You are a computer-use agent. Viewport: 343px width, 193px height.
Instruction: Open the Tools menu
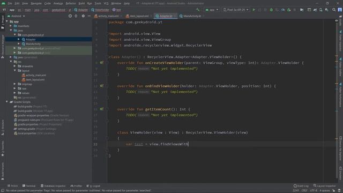(x=98, y=3)
